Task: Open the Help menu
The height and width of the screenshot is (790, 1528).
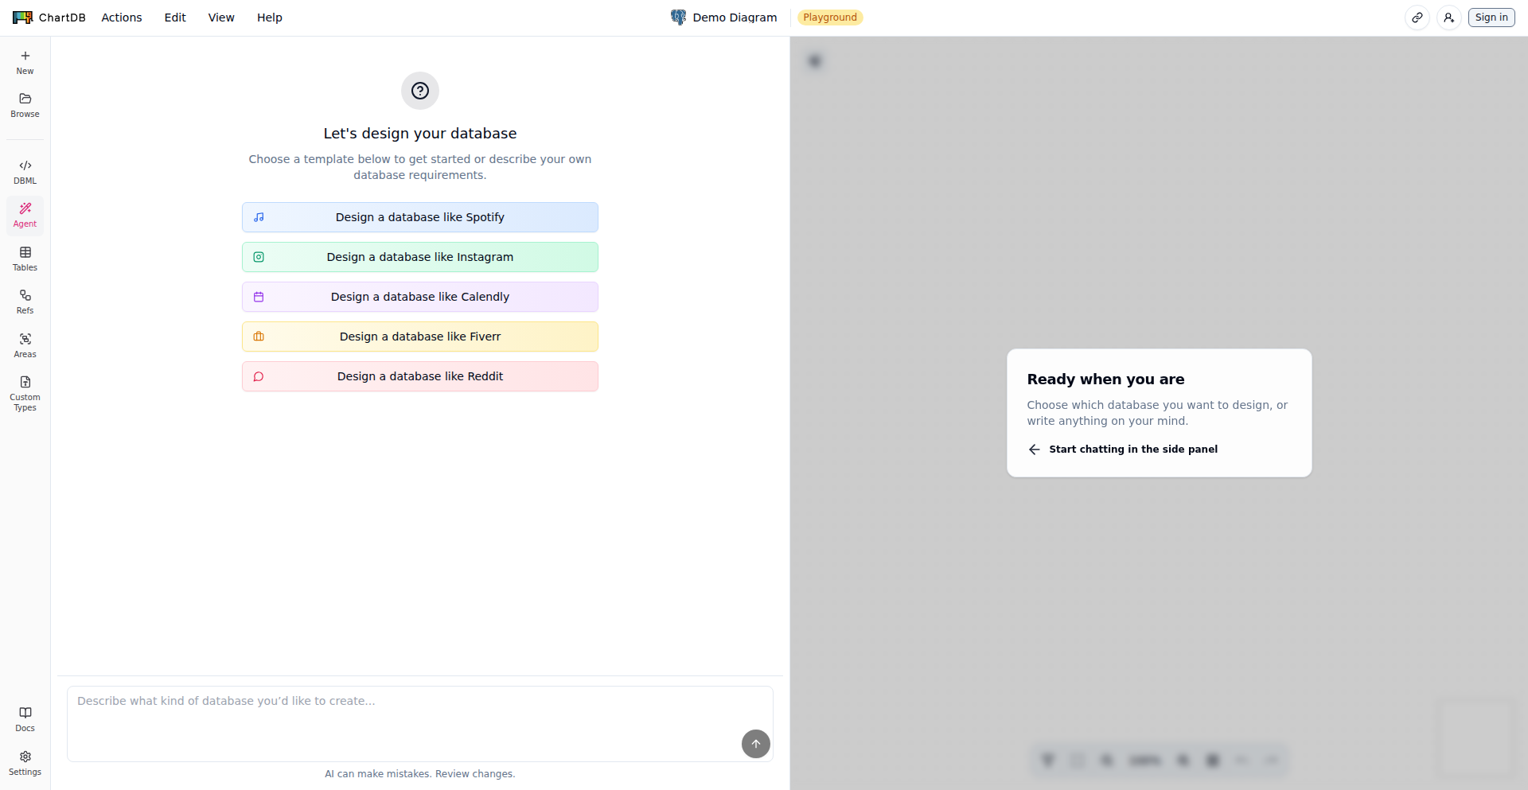Action: coord(270,18)
